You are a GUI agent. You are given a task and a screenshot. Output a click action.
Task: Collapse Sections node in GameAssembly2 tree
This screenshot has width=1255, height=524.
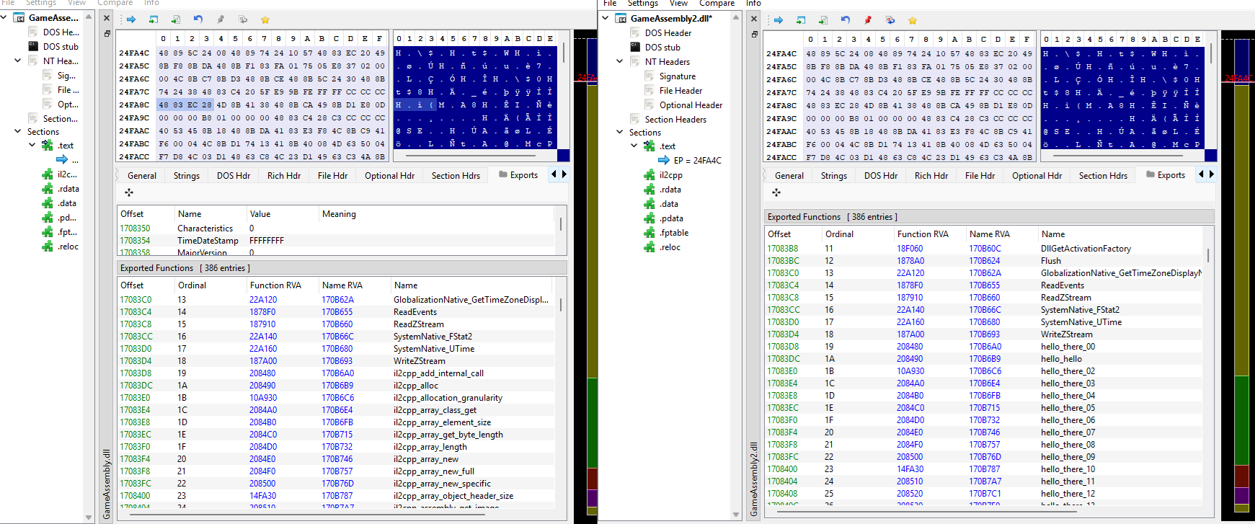tap(619, 132)
